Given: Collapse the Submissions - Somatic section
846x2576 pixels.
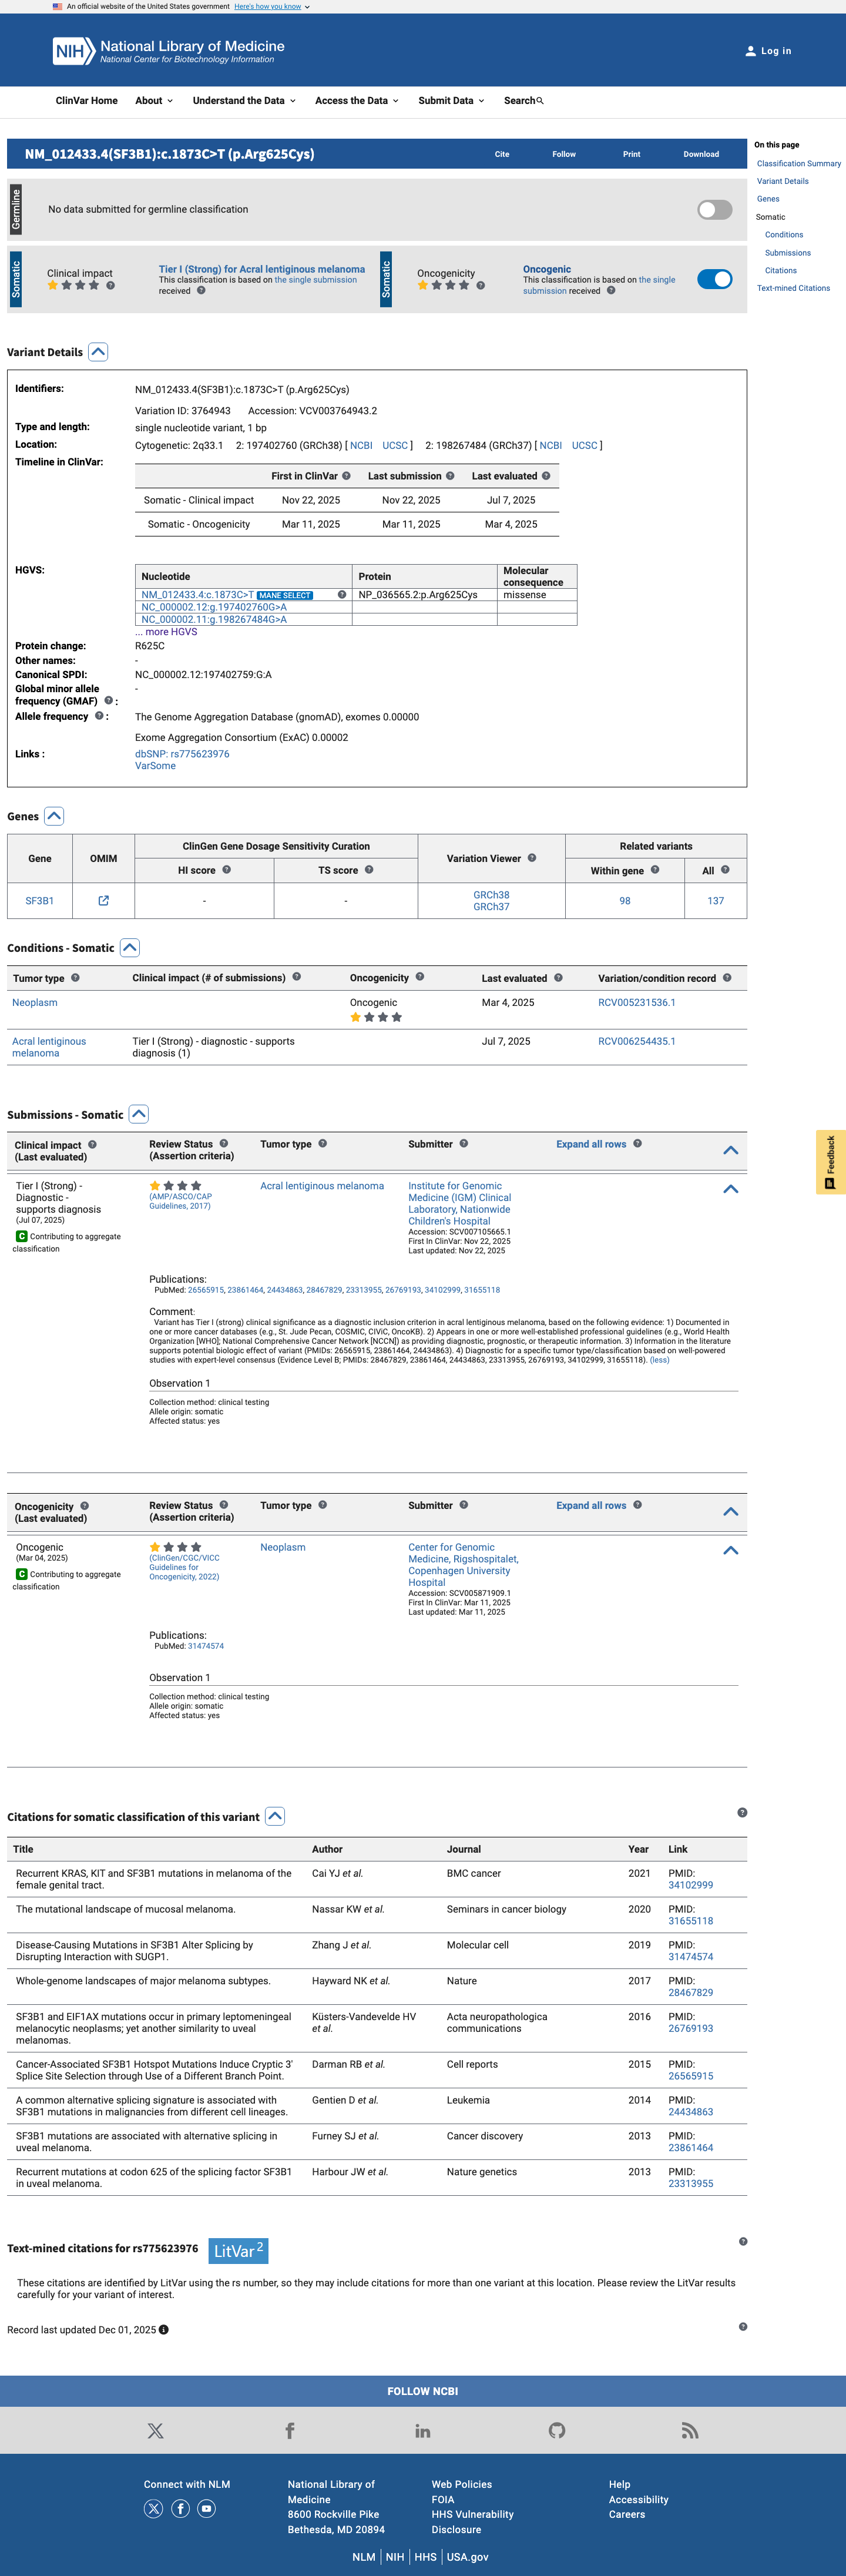Looking at the screenshot, I should pyautogui.click(x=139, y=1114).
